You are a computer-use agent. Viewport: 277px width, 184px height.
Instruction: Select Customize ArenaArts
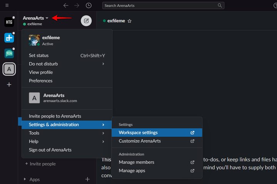click(157, 141)
